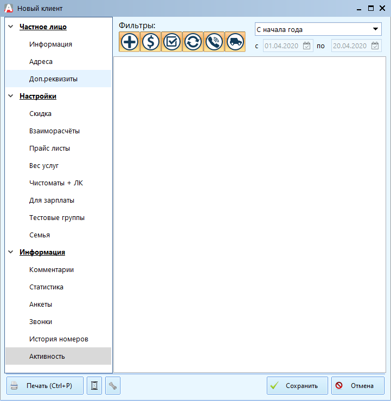Close the 'Новый клиент' window
This screenshot has width=391, height=401.
(382, 8)
